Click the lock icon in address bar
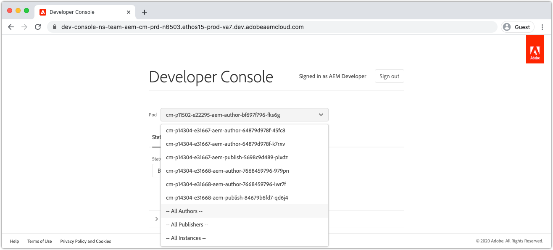553x250 pixels. [x=55, y=27]
